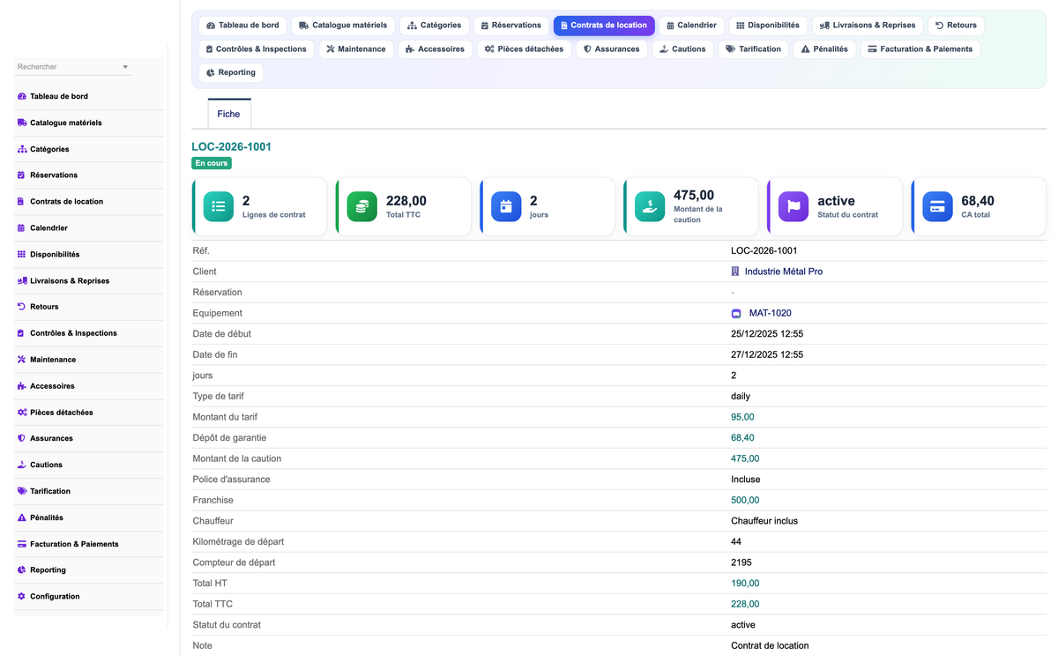The image size is (1058, 655).
Task: Click the calendar icon on the jours card
Action: pos(506,207)
